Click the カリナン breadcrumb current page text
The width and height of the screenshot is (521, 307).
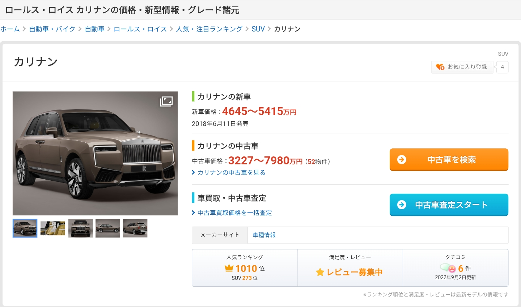tap(287, 29)
